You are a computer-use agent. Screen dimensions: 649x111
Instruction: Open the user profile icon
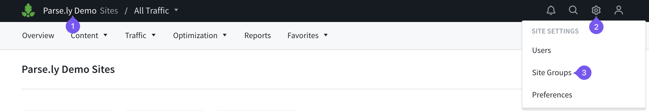pos(618,10)
